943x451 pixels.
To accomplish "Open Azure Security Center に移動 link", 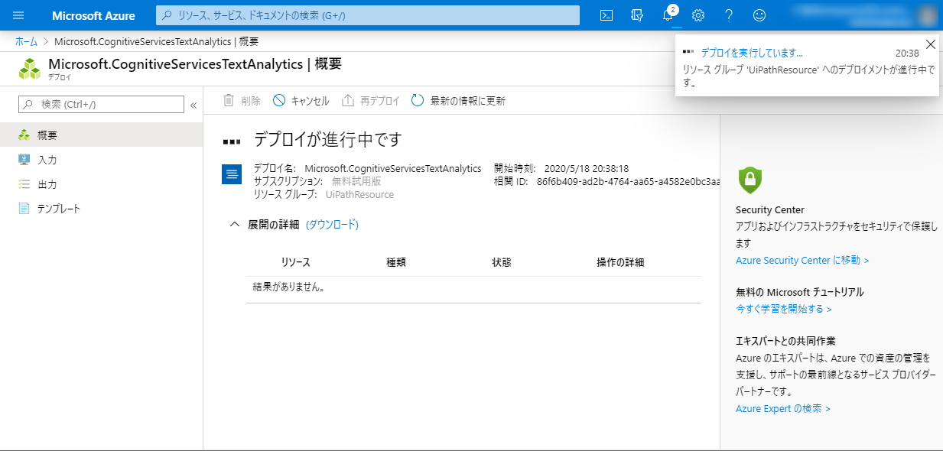I will click(x=802, y=261).
